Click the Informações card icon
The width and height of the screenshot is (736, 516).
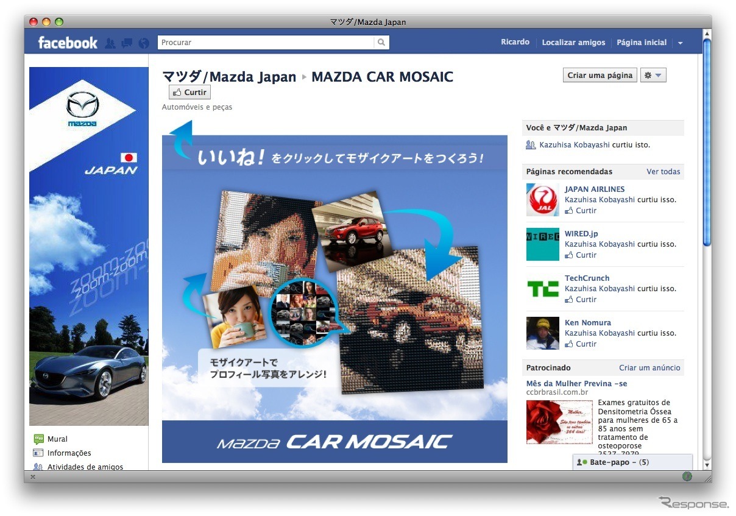click(x=38, y=453)
